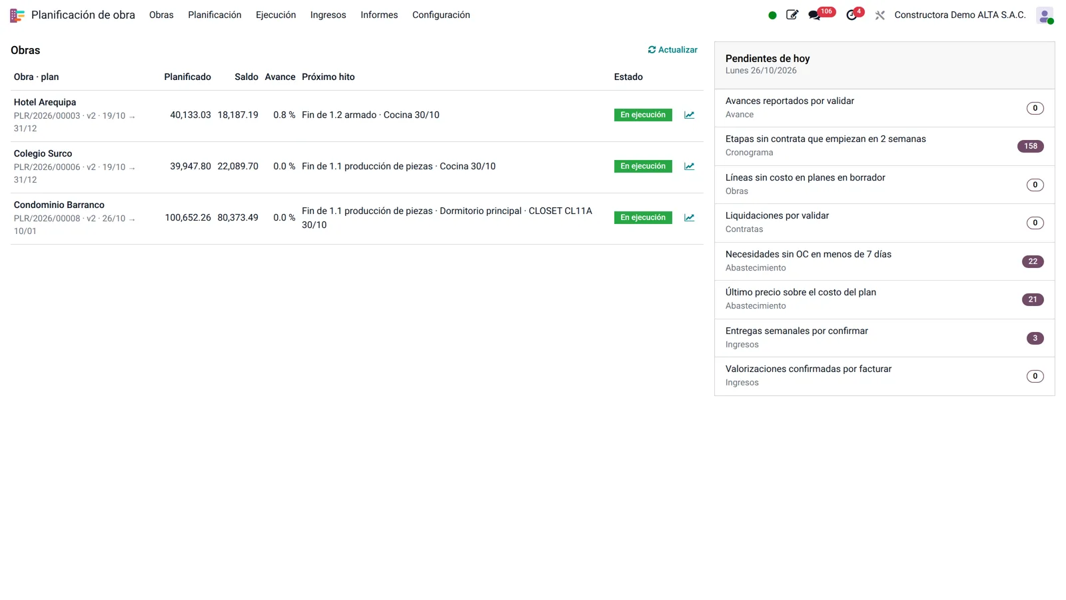Open 'Último precio sobre el costo' item
This screenshot has height=600, width=1066.
coord(885,299)
